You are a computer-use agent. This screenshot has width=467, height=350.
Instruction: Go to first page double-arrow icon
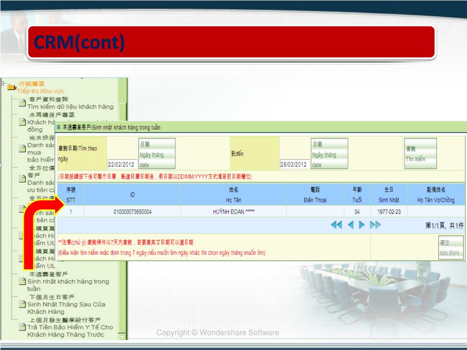pyautogui.click(x=337, y=225)
